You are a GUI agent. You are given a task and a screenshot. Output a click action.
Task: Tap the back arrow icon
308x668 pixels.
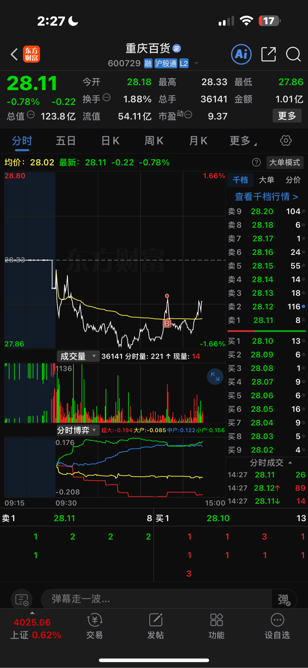[14, 54]
